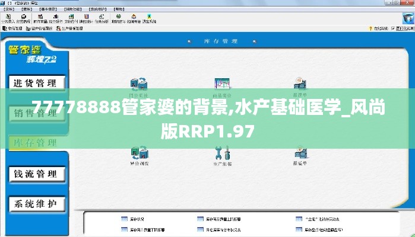
Task: Open the first menu in the menu bar
Action: tap(8, 9)
